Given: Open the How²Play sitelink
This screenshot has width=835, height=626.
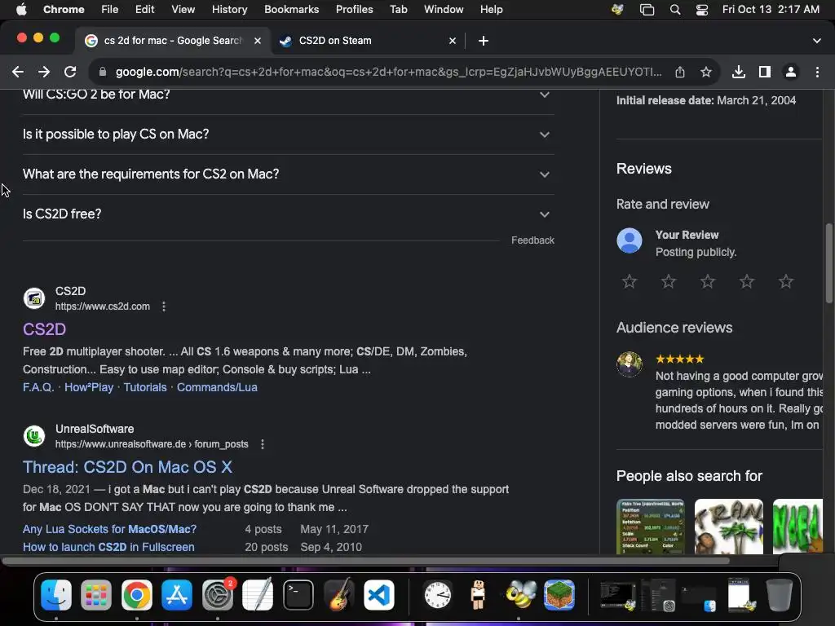Looking at the screenshot, I should pyautogui.click(x=89, y=387).
